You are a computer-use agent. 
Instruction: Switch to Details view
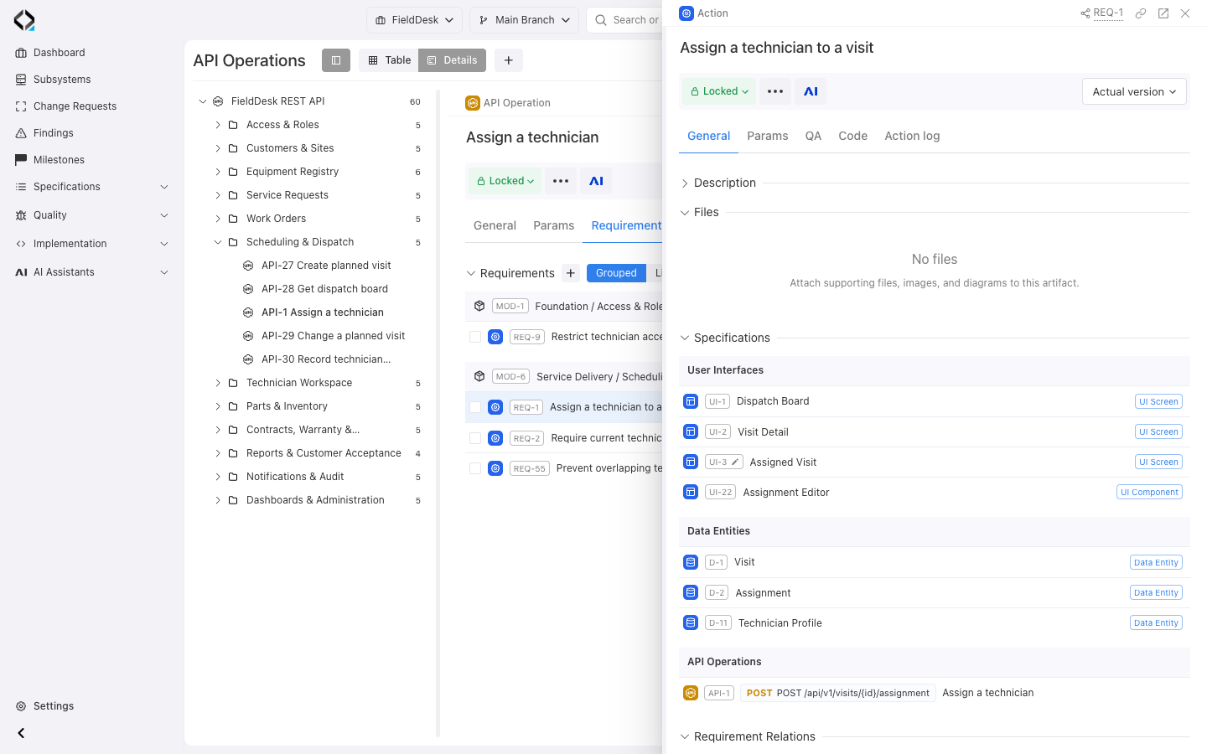click(453, 60)
